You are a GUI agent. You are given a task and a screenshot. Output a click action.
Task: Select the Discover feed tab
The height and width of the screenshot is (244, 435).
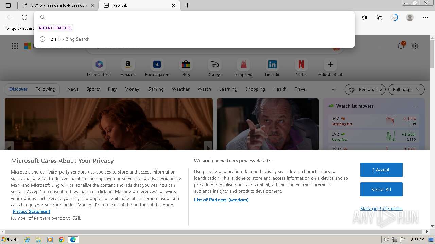[18, 89]
